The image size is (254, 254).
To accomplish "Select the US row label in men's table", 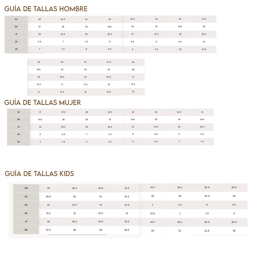I will pyautogui.click(x=16, y=49).
